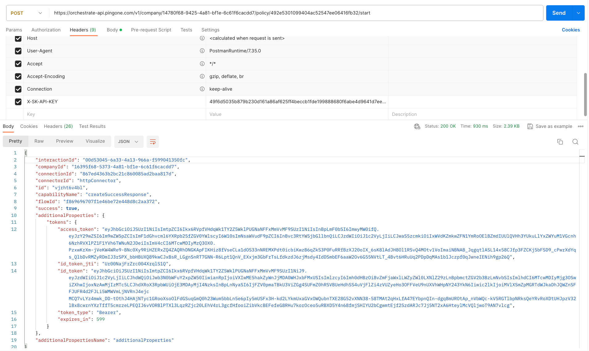Open the three-dot response options menu
The image size is (589, 351).
click(x=581, y=126)
